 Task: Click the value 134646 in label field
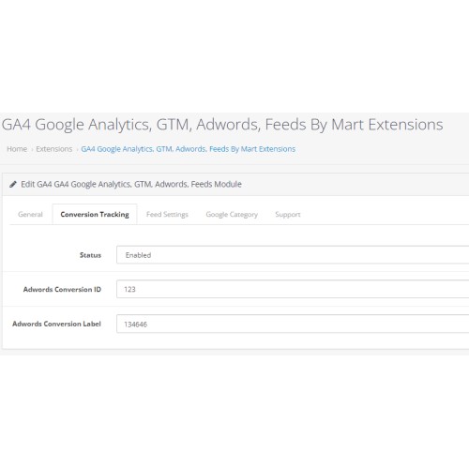(135, 325)
